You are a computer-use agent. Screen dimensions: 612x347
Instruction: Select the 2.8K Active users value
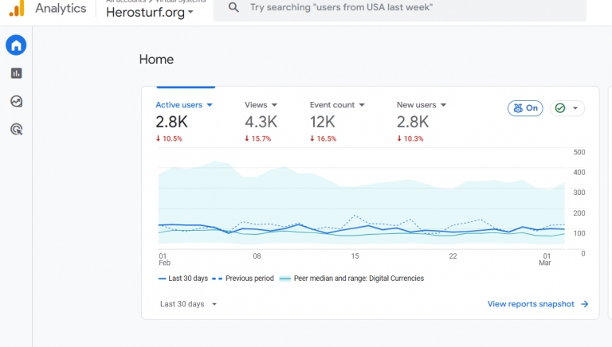pos(172,122)
